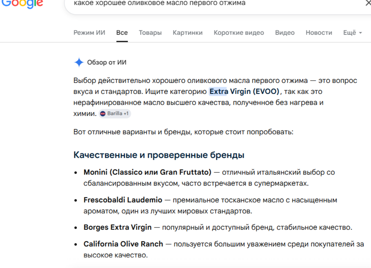371x268 pixels.
Task: Click Borges Extra Virgin brand name
Action: 118,227
